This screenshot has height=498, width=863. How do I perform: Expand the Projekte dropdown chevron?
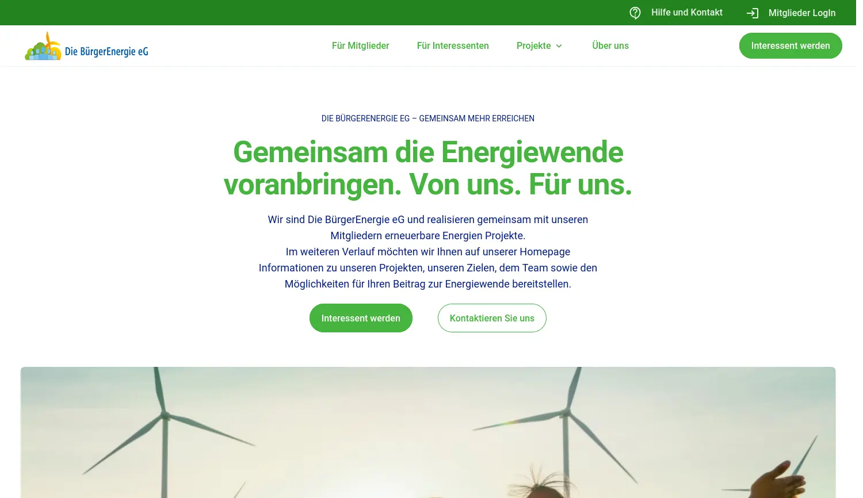click(x=559, y=46)
